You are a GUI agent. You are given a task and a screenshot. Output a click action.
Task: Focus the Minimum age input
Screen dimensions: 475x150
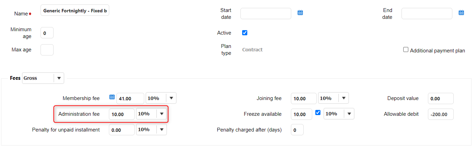click(47, 33)
